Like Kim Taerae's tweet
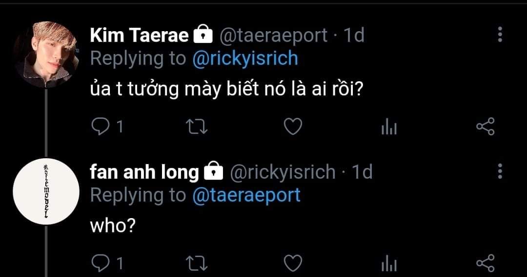Image resolution: width=527 pixels, height=277 pixels. 293,127
